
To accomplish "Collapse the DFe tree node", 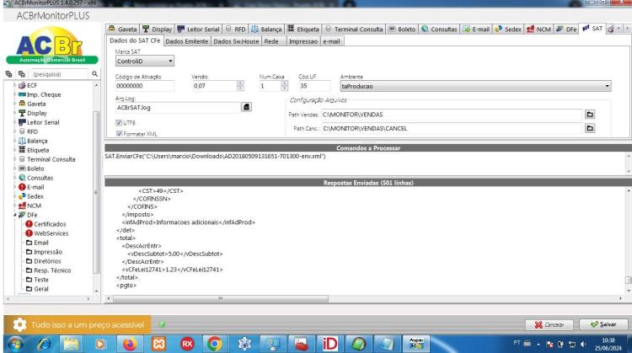I will pos(15,215).
